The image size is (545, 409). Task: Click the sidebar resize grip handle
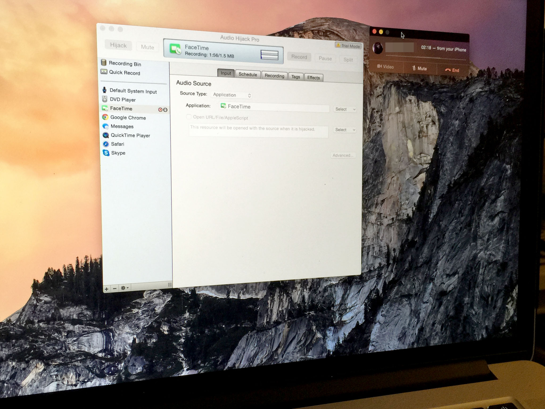point(170,285)
